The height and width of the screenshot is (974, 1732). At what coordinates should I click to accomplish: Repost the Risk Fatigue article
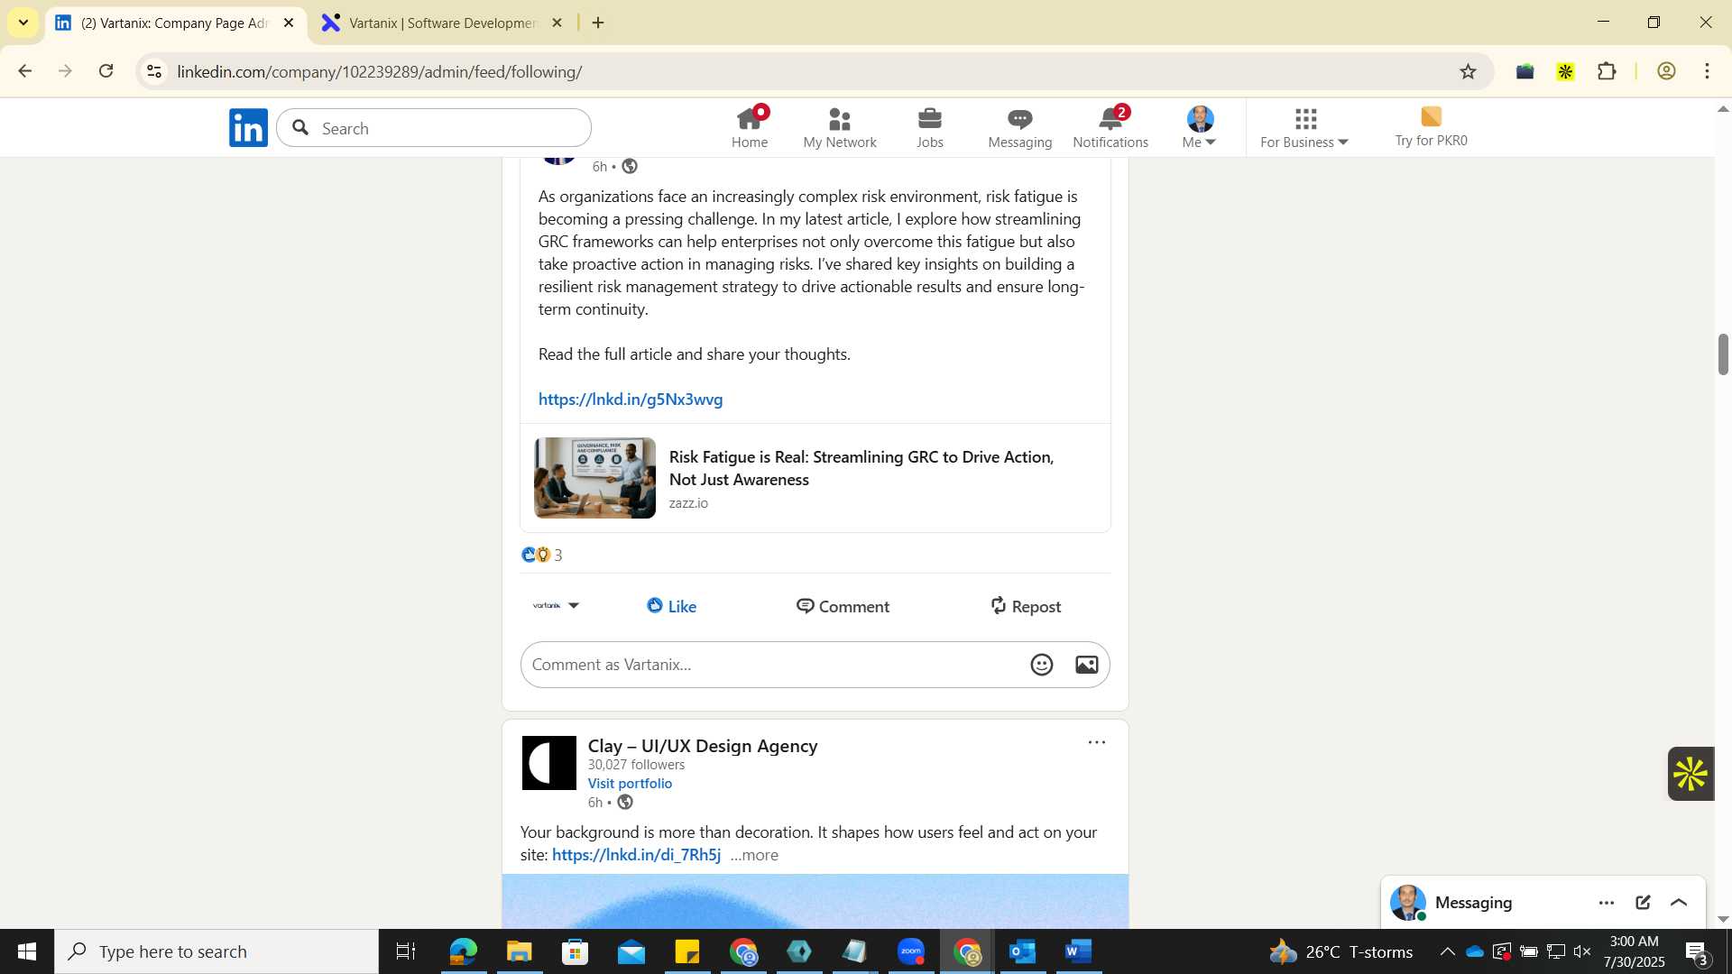point(1025,606)
